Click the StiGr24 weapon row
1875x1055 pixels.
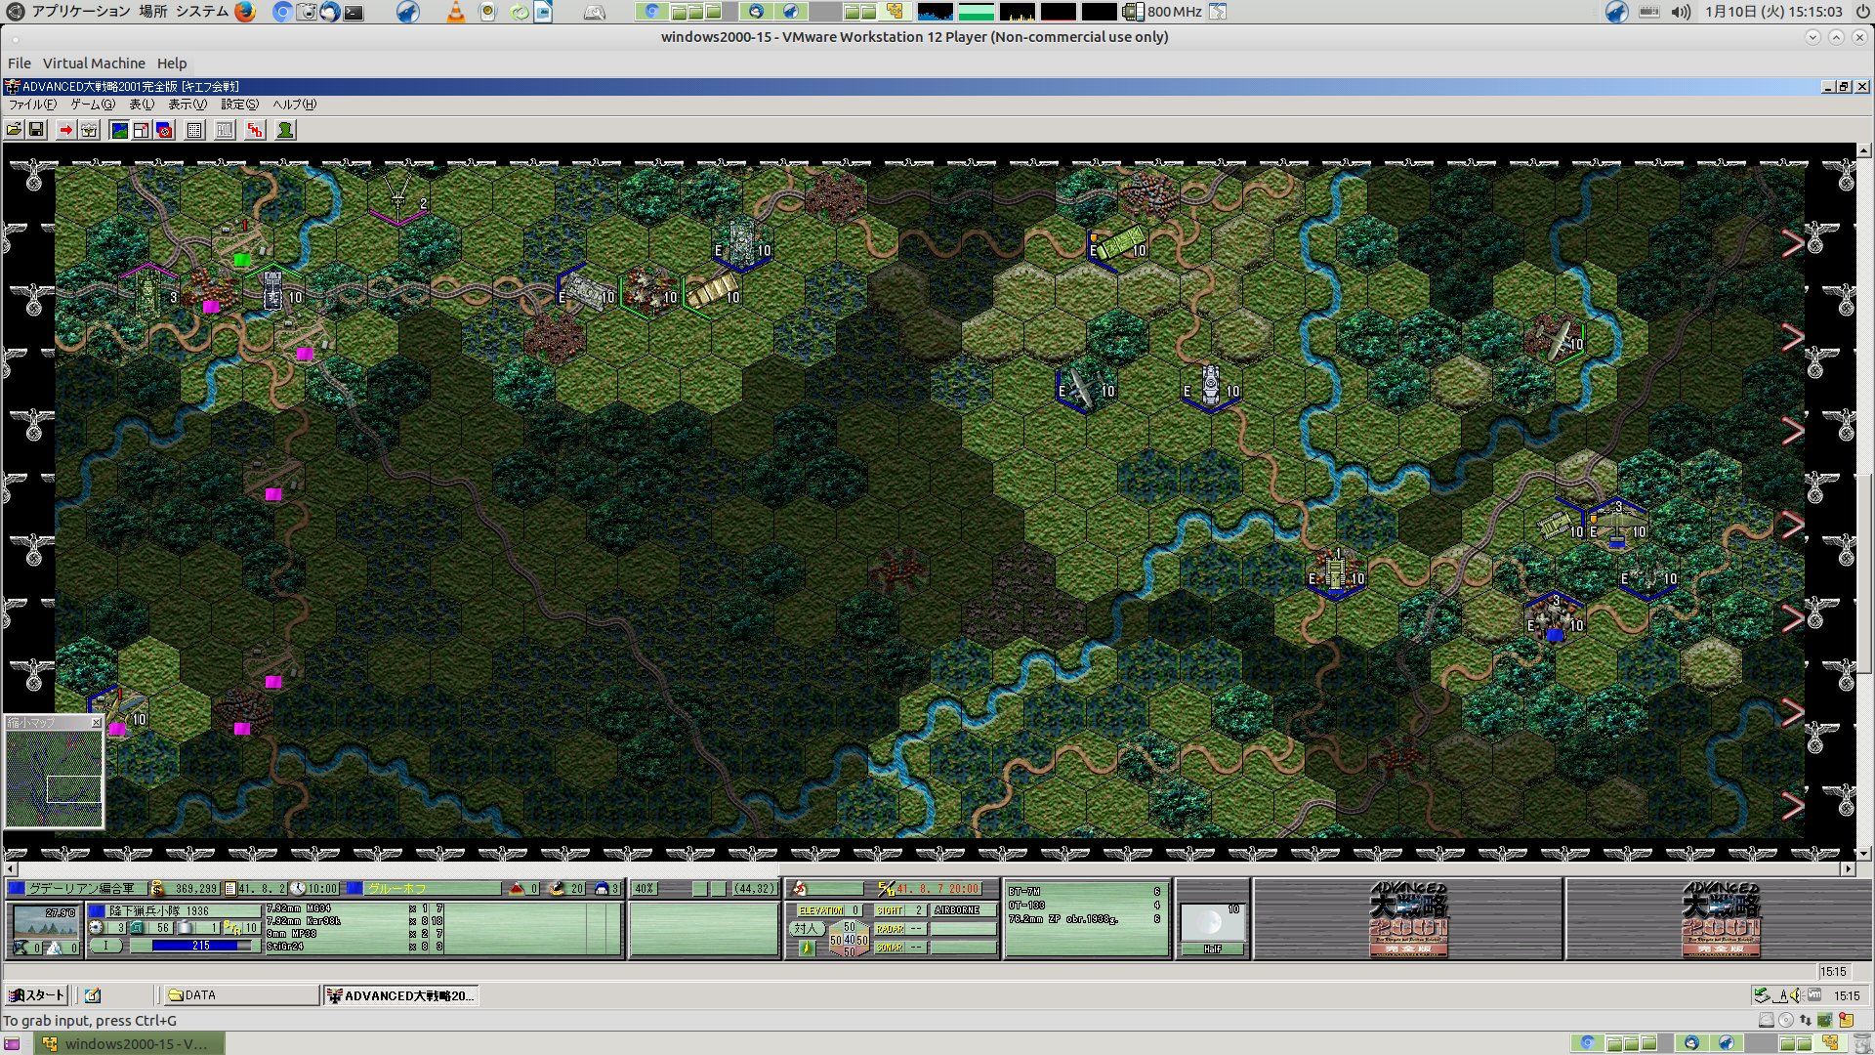[x=355, y=947]
